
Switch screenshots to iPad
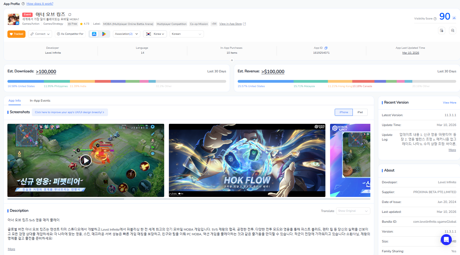click(360, 112)
